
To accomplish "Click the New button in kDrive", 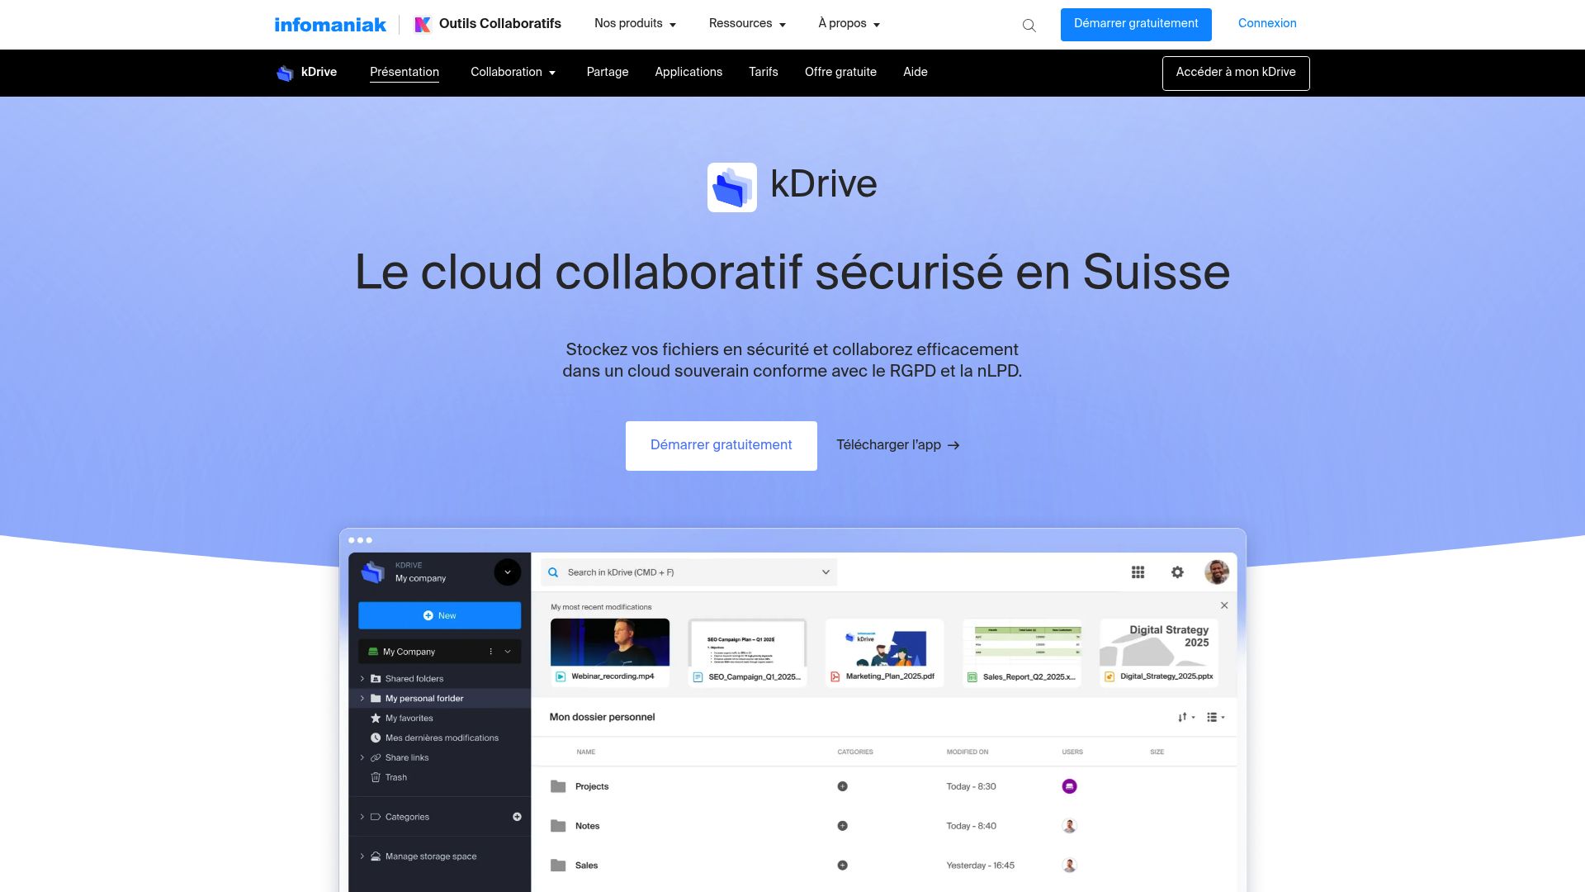I will click(x=440, y=615).
